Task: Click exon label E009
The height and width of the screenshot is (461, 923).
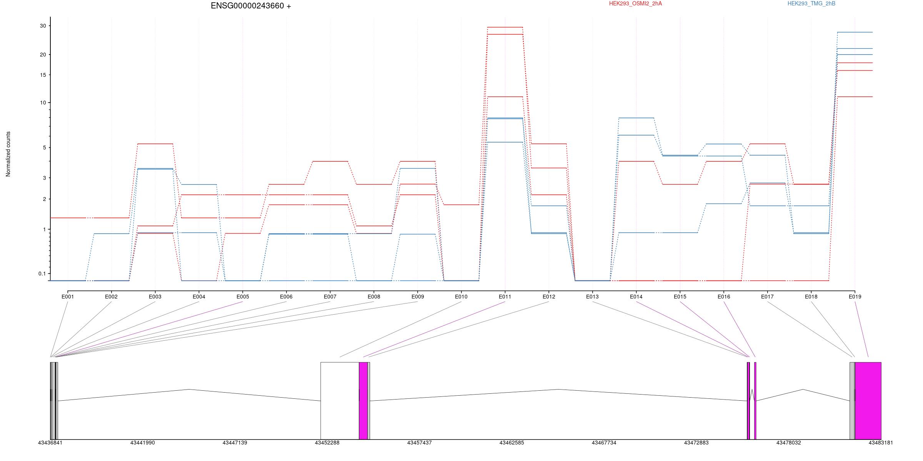Action: tap(418, 297)
